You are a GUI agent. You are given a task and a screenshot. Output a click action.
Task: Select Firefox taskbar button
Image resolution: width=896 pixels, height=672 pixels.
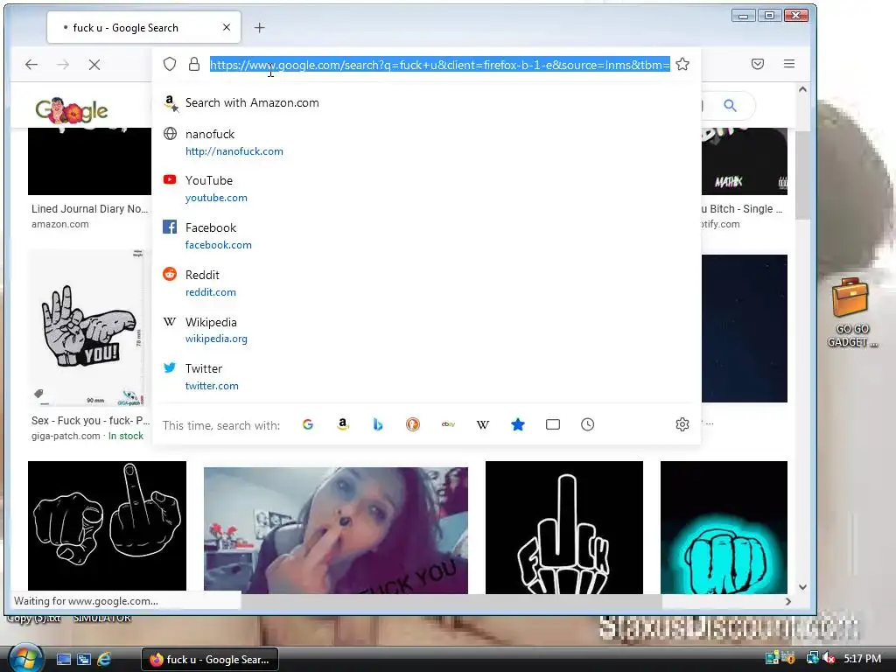(x=210, y=660)
